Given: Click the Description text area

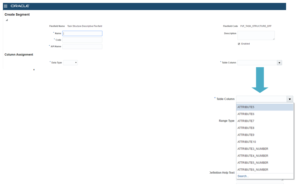Looking at the screenshot, I should coord(256,35).
